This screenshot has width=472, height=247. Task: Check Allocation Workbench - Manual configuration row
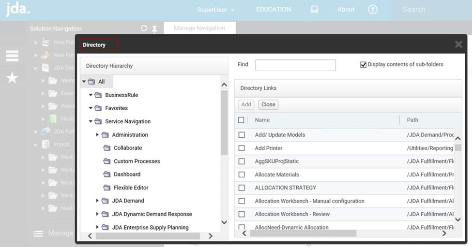tap(242, 201)
